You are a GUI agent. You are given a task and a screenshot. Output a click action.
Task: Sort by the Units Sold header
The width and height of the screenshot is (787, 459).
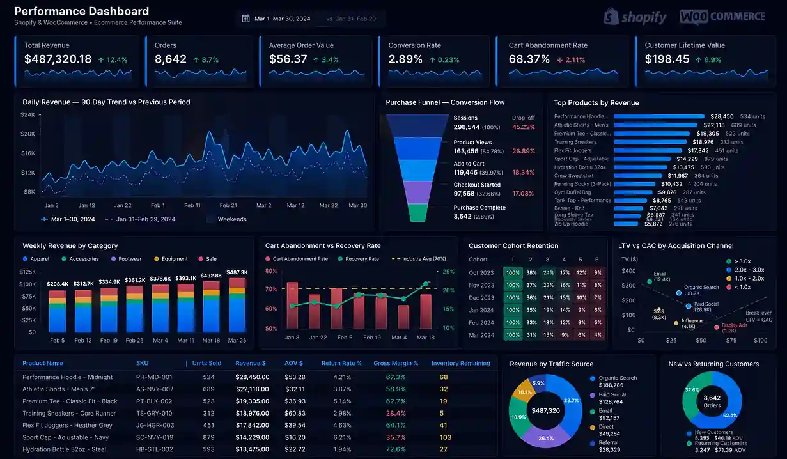(207, 363)
